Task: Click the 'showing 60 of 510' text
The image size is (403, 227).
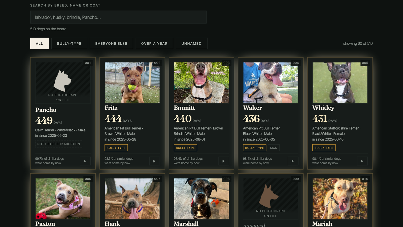Action: coord(358,43)
